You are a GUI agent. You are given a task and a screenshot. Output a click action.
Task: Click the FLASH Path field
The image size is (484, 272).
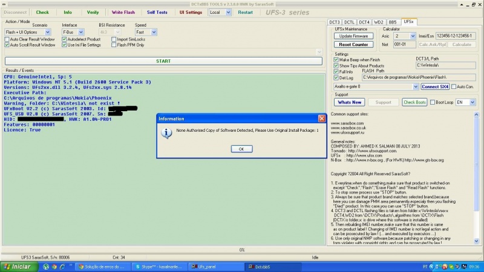pos(419,77)
